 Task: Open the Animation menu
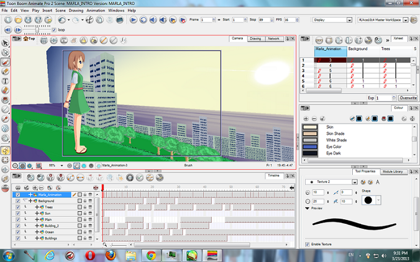click(95, 11)
